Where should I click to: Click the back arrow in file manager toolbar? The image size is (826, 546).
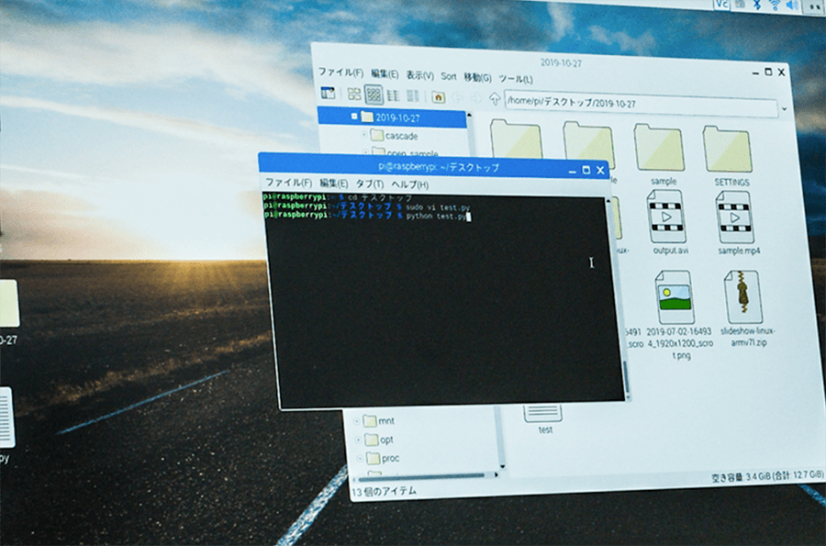[x=457, y=97]
